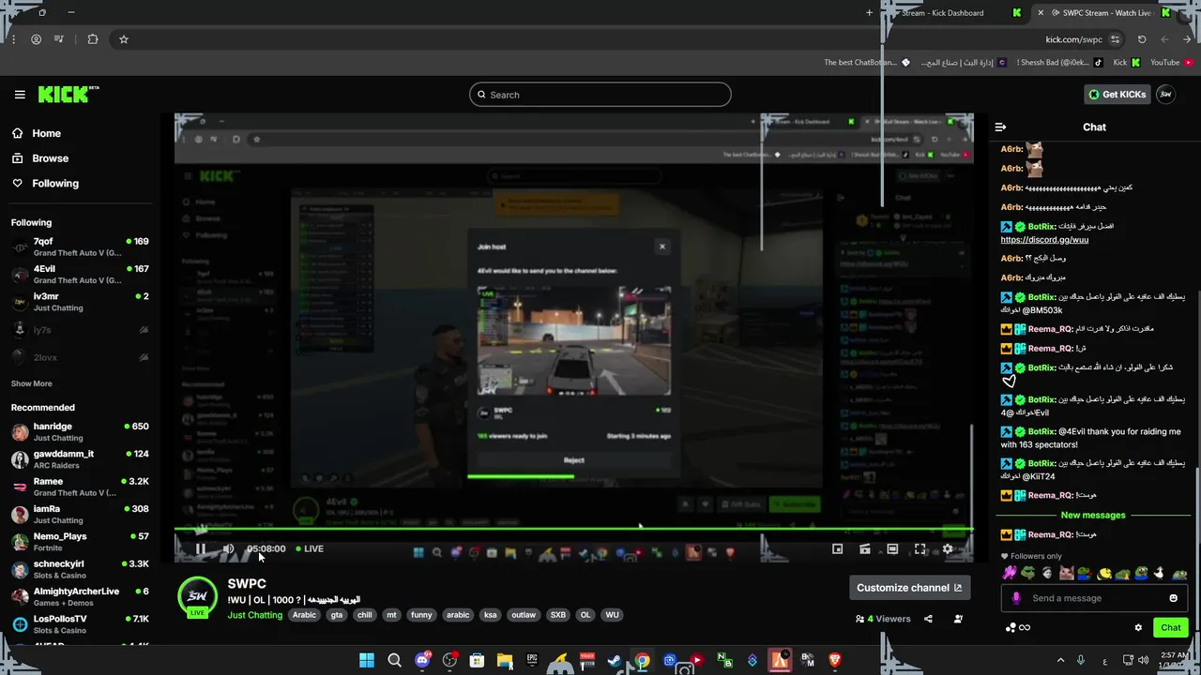Open a new browser tab

(869, 13)
